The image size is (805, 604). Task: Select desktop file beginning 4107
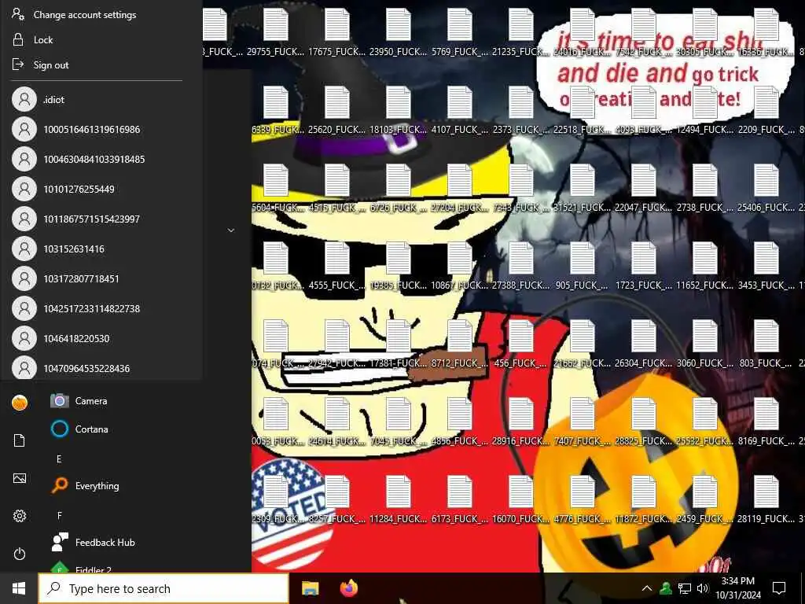(459, 110)
